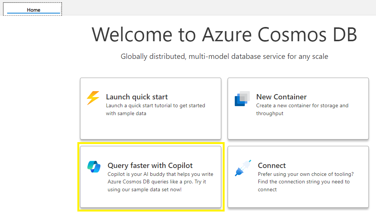Click the 'Copilot is your AI buddy' description
376x216 pixels.
pyautogui.click(x=160, y=182)
